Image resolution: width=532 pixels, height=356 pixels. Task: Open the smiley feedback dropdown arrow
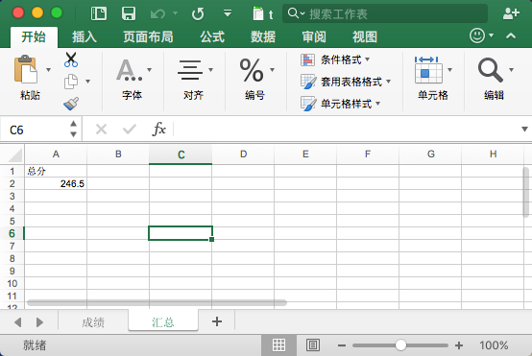pos(491,36)
